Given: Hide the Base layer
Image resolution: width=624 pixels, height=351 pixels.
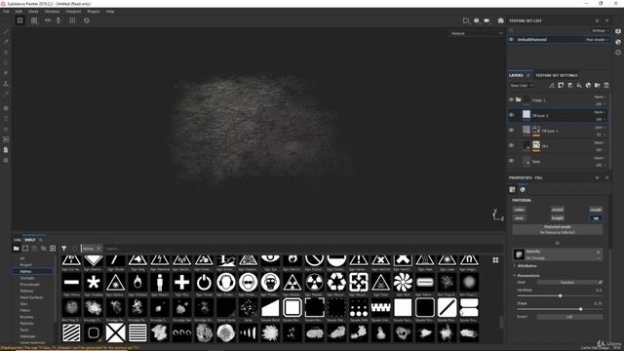Looking at the screenshot, I should pyautogui.click(x=511, y=161).
